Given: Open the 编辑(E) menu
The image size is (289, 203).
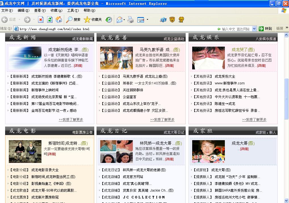Looking at the screenshot, I should 23,11.
